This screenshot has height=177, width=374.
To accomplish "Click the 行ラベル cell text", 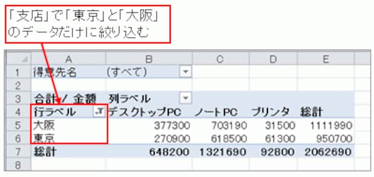I will click(55, 112).
